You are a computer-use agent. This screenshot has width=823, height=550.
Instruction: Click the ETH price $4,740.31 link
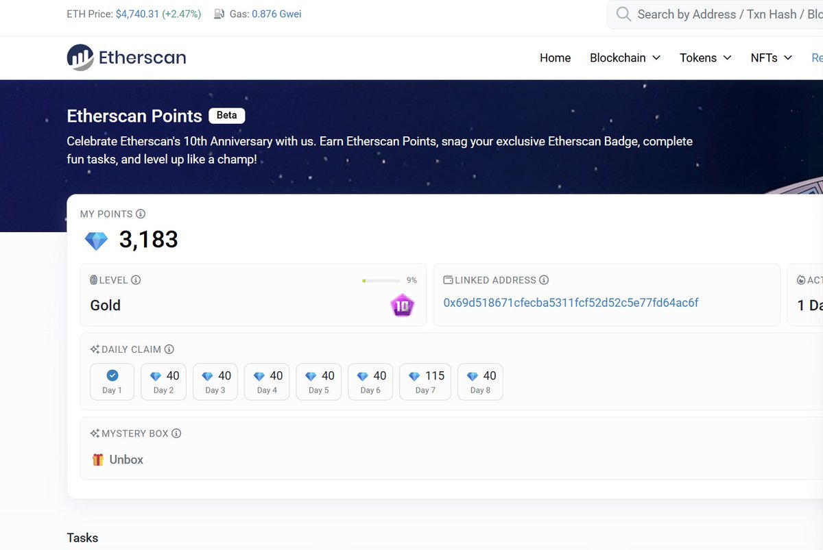(x=136, y=14)
